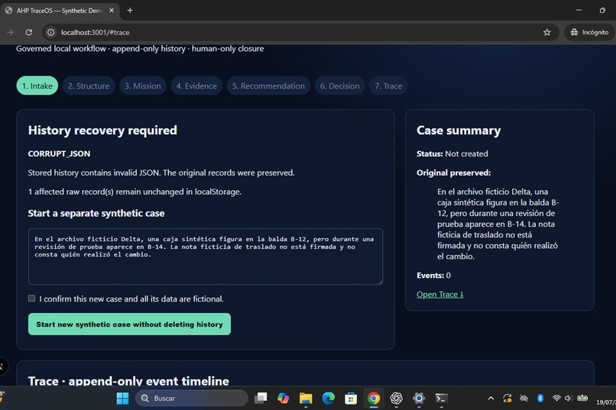Open the ChatGPT app from the taskbar

396,399
